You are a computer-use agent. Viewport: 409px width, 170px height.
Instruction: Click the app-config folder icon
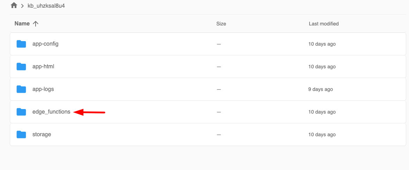[x=21, y=44]
